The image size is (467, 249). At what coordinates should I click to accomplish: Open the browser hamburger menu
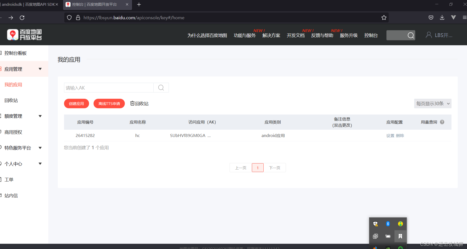pos(464,17)
